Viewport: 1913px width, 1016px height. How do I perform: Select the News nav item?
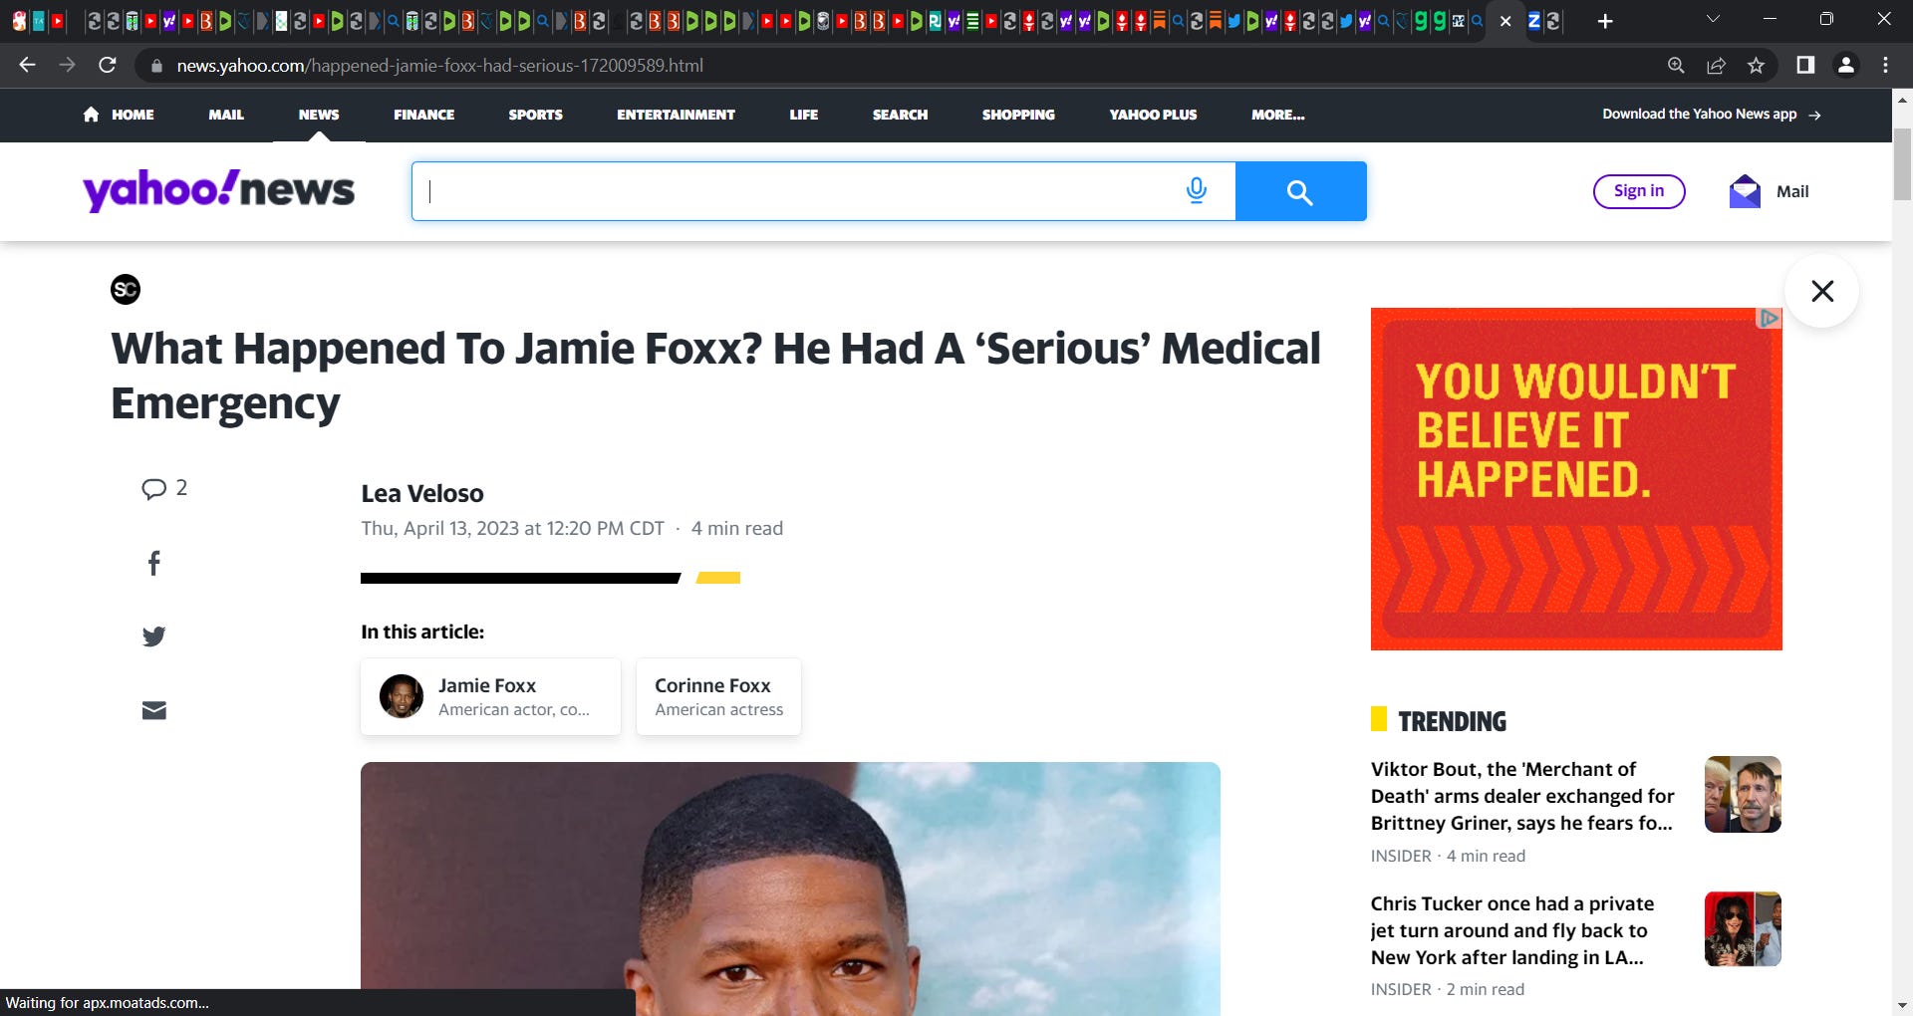point(319,115)
